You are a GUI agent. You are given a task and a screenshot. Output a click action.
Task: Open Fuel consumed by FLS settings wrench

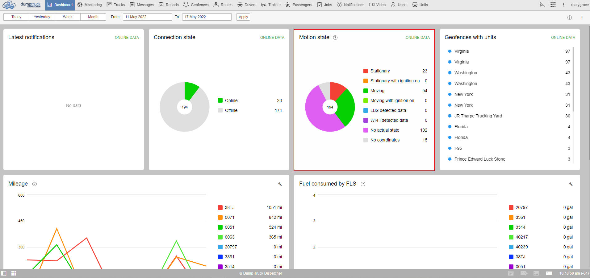[x=571, y=184]
